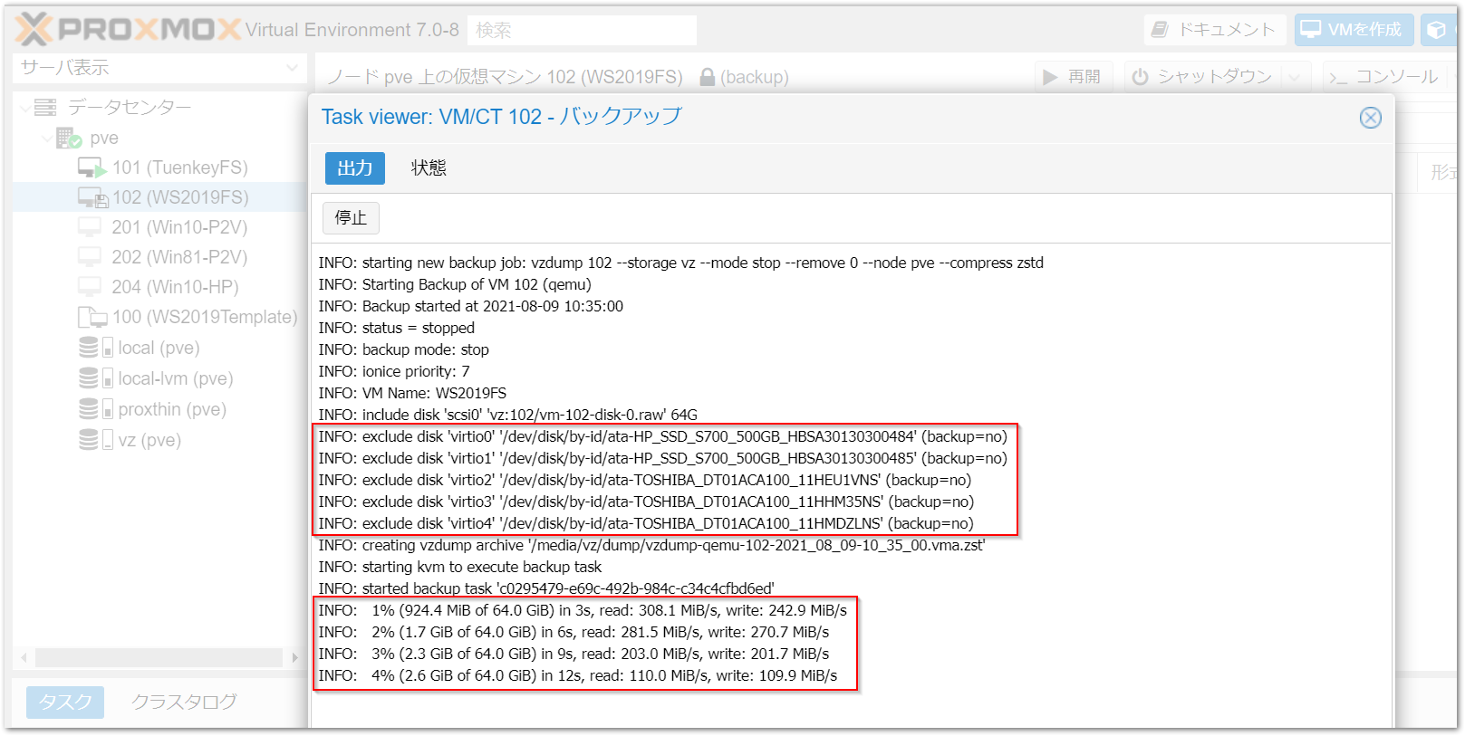Select VM 101 (TuenkeyFS) in the tree
This screenshot has height=736, width=1465.
click(179, 167)
